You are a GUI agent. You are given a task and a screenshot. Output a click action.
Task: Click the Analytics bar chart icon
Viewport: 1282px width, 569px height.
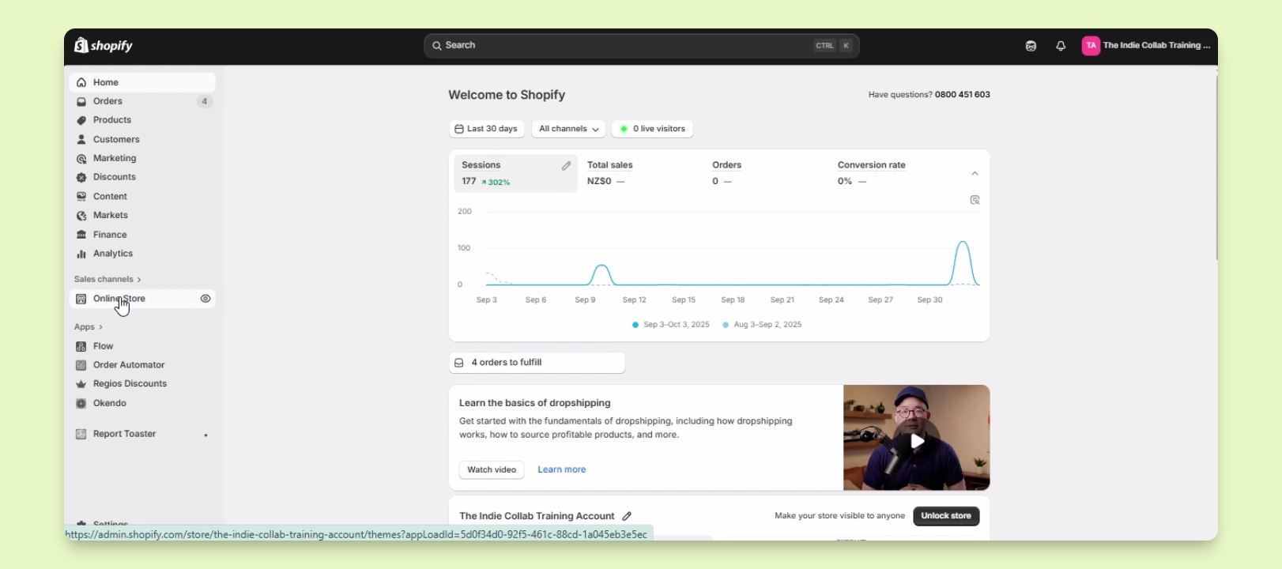[81, 254]
